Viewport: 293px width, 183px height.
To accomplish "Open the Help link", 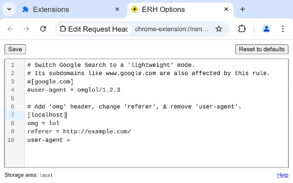I will click(x=283, y=175).
